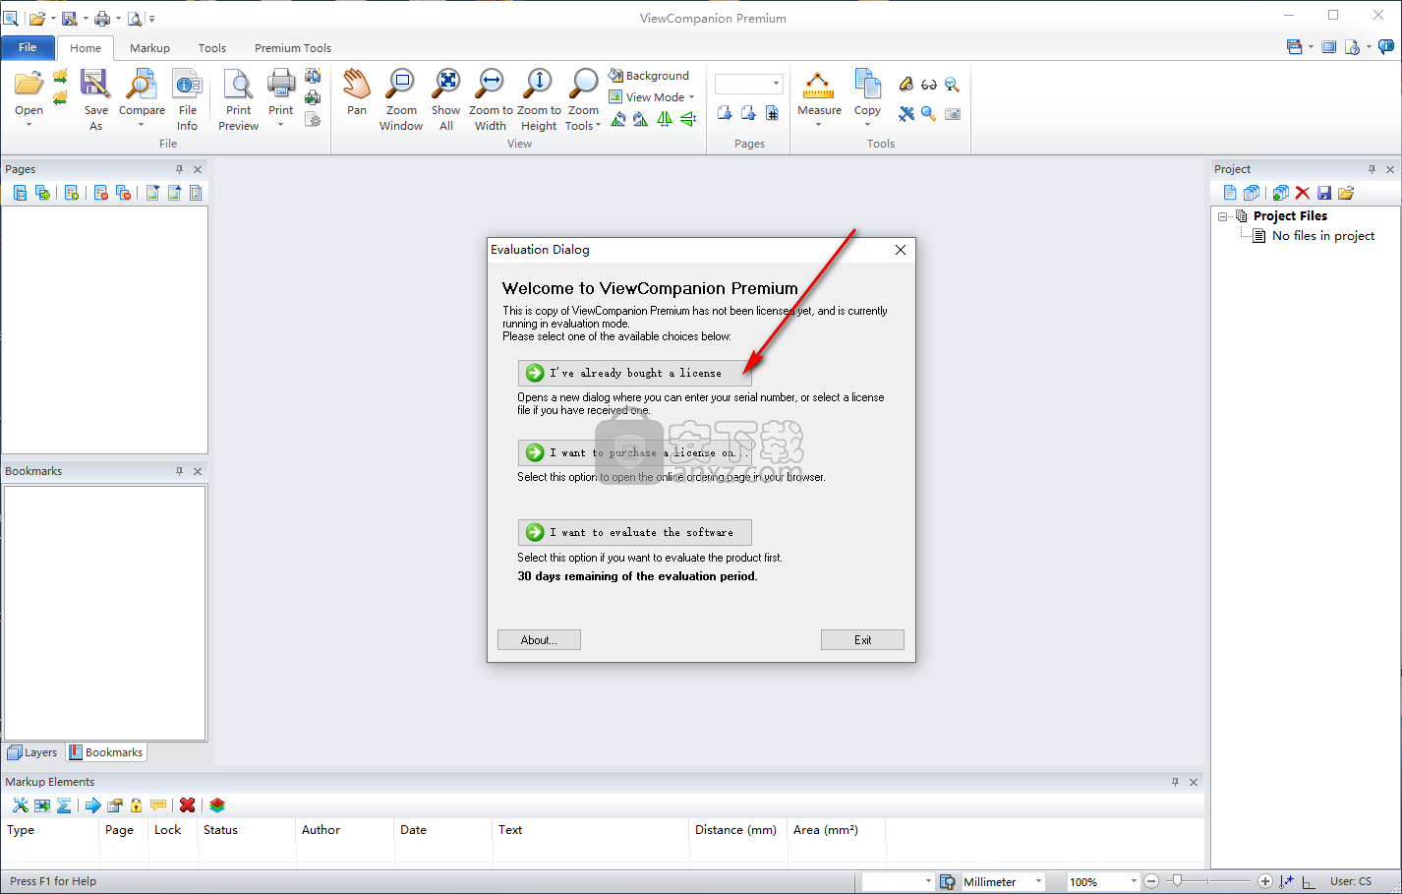1402x894 pixels.
Task: Toggle auto-hide pin of Markup Elements panel
Action: pyautogui.click(x=1175, y=782)
